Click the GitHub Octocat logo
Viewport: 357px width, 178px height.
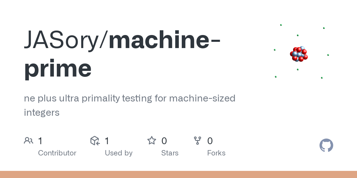(326, 145)
